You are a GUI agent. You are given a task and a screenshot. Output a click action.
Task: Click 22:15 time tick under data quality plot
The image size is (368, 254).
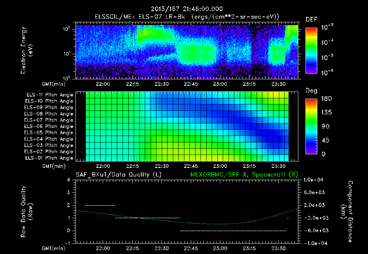pyautogui.click(x=132, y=248)
